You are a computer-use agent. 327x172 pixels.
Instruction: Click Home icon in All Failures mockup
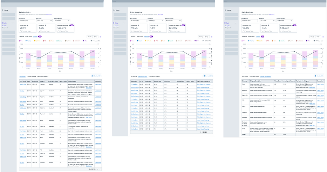click(3, 10)
